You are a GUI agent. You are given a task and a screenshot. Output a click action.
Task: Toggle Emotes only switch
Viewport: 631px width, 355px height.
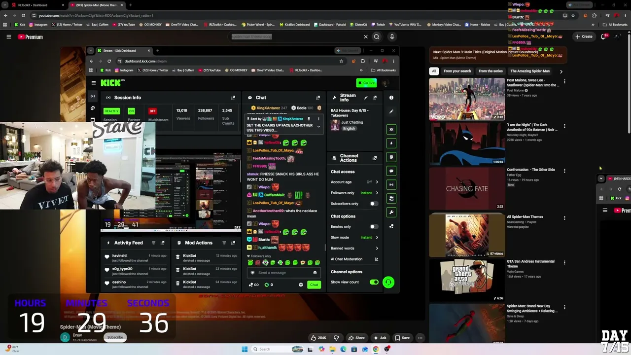coord(374,227)
